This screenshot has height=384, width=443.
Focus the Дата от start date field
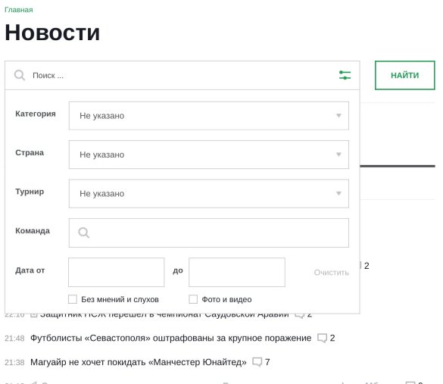tap(116, 272)
